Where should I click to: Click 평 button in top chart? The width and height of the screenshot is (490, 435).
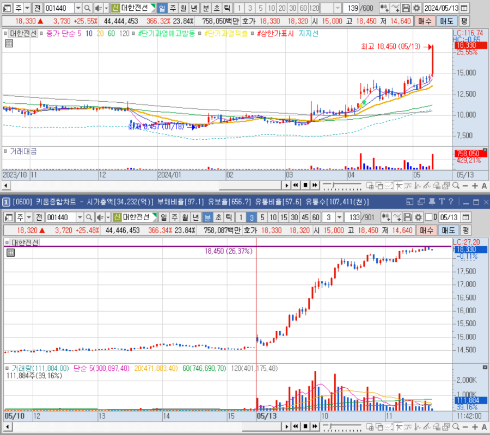click(x=464, y=21)
